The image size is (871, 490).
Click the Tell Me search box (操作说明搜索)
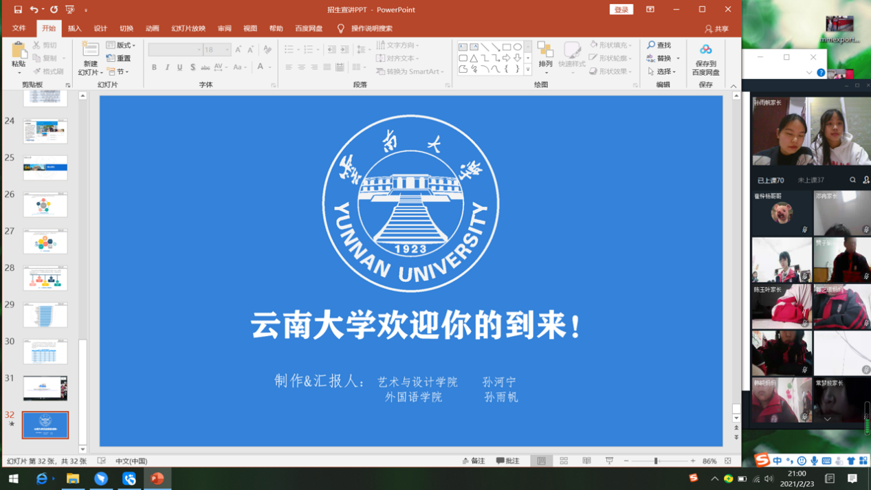coord(365,29)
